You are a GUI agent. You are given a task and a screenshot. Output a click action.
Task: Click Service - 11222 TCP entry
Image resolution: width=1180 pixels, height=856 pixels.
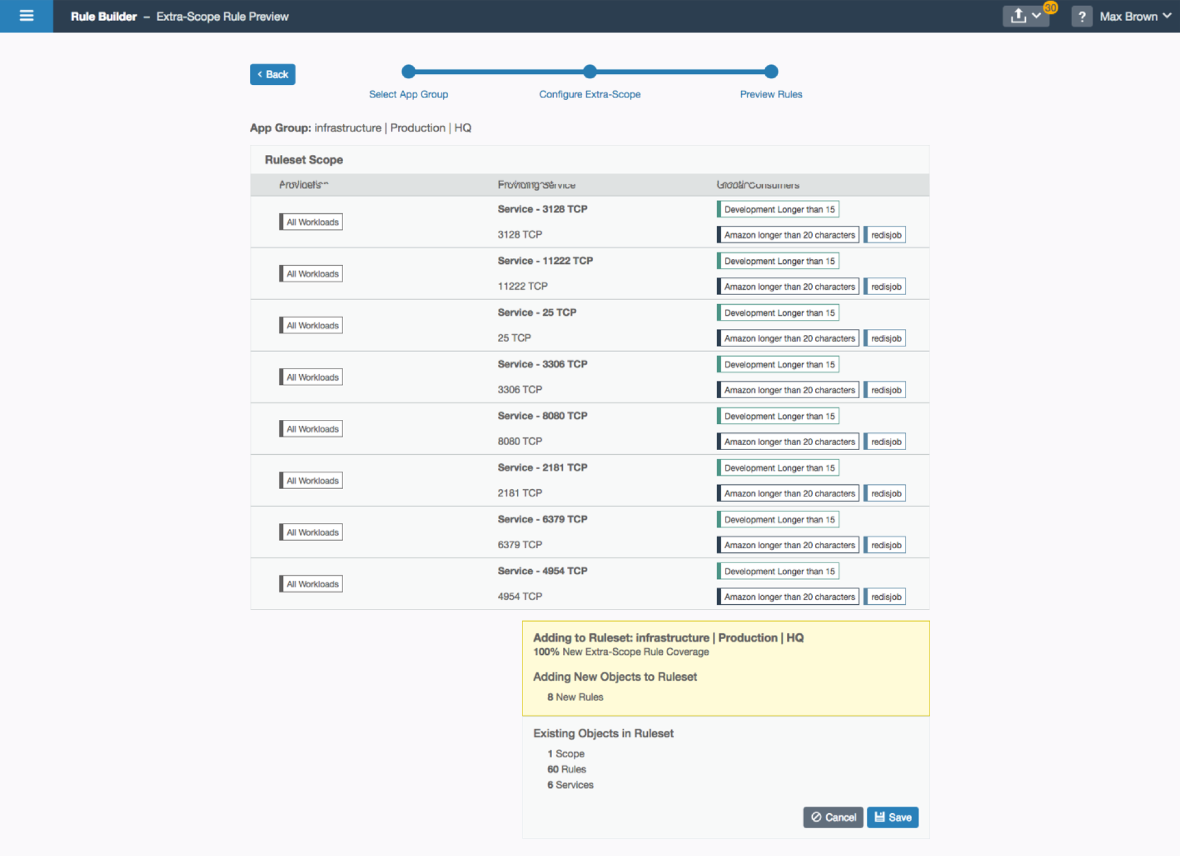[x=545, y=261]
